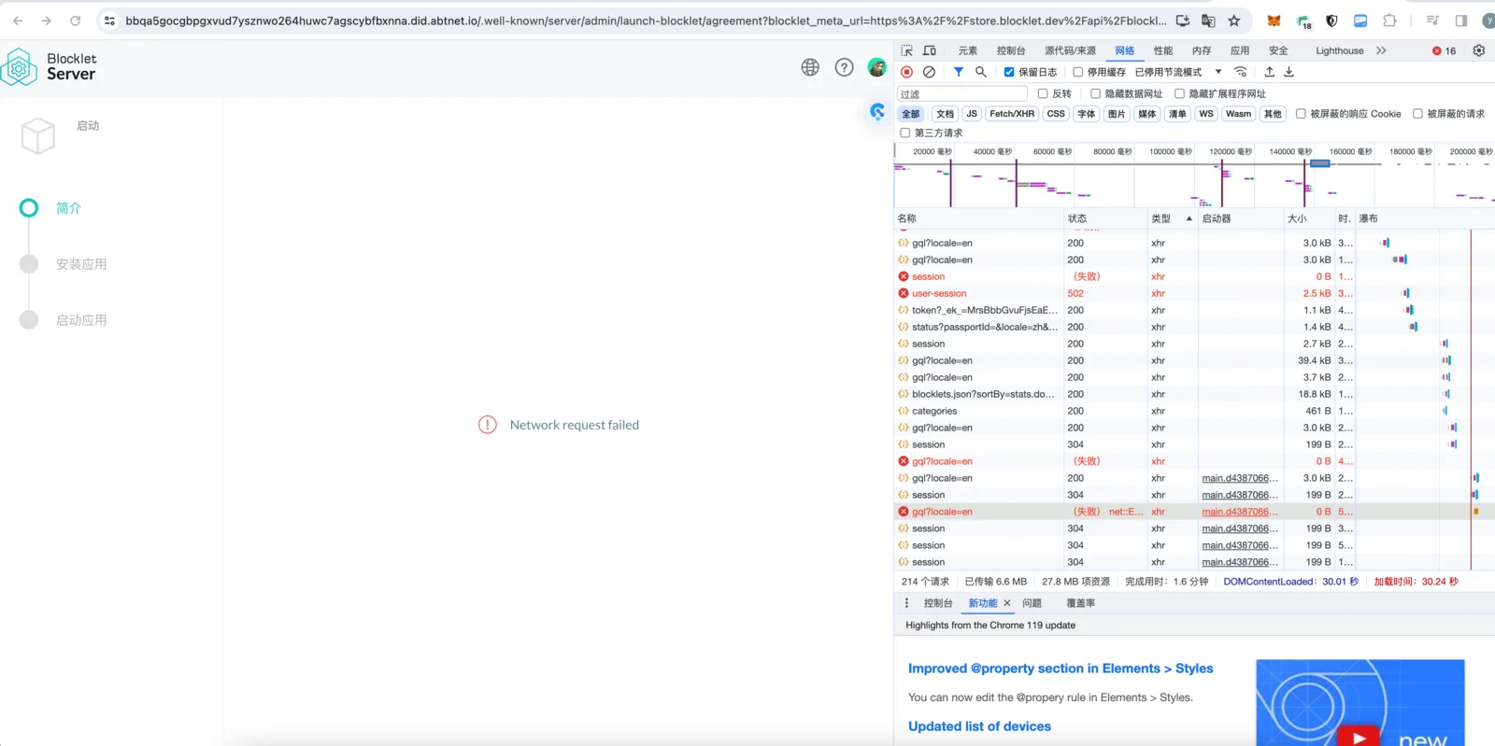Bookmark this page with the star icon
Screen dimensions: 1495x746
pos(1233,21)
